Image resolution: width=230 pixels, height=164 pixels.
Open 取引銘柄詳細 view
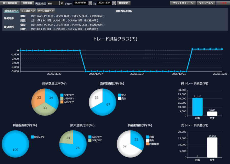point(10,3)
